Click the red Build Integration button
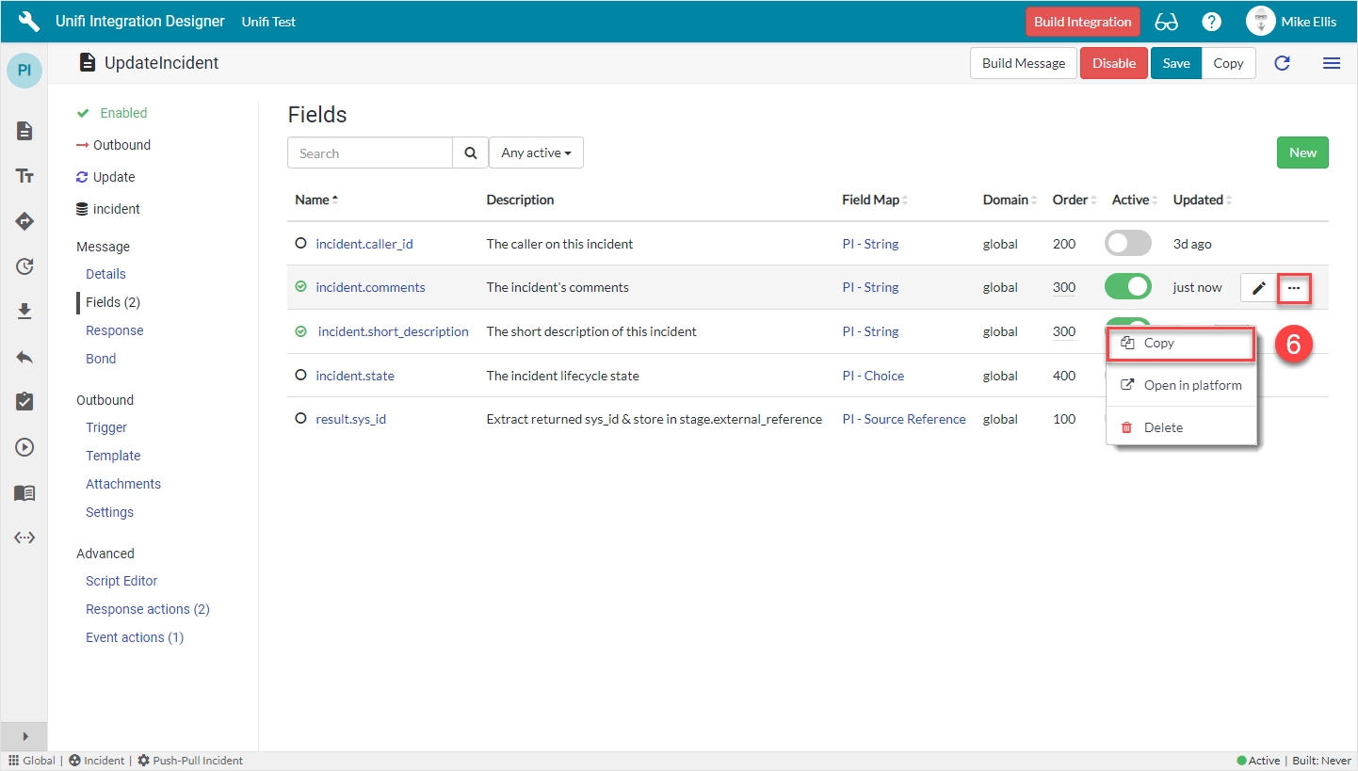This screenshot has height=771, width=1358. click(1082, 22)
